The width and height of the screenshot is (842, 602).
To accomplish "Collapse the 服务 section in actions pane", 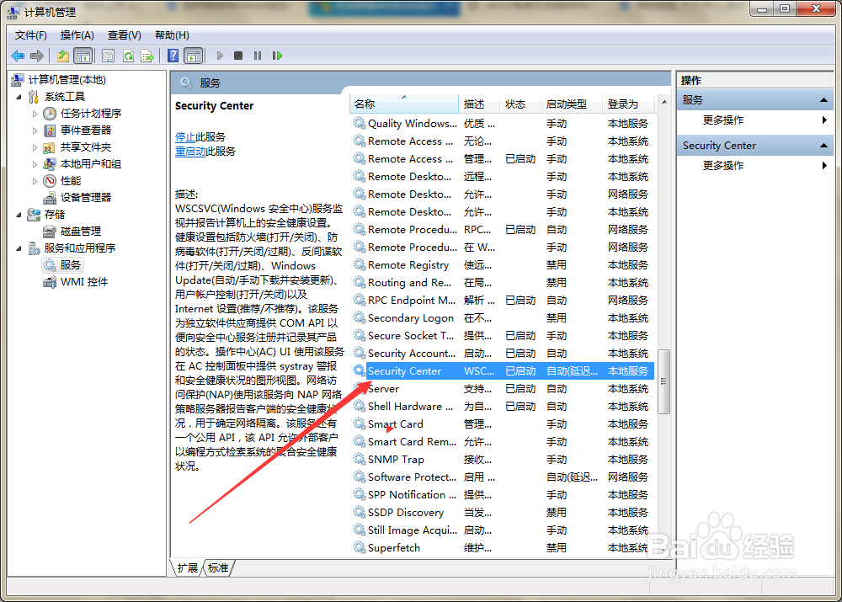I will click(823, 100).
